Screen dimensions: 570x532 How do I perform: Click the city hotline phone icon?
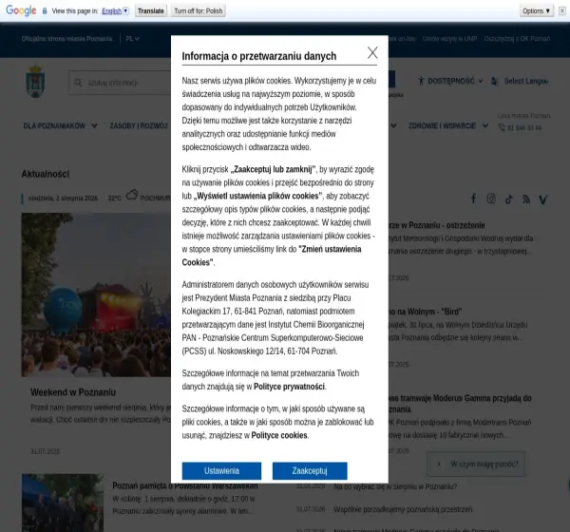click(x=502, y=127)
